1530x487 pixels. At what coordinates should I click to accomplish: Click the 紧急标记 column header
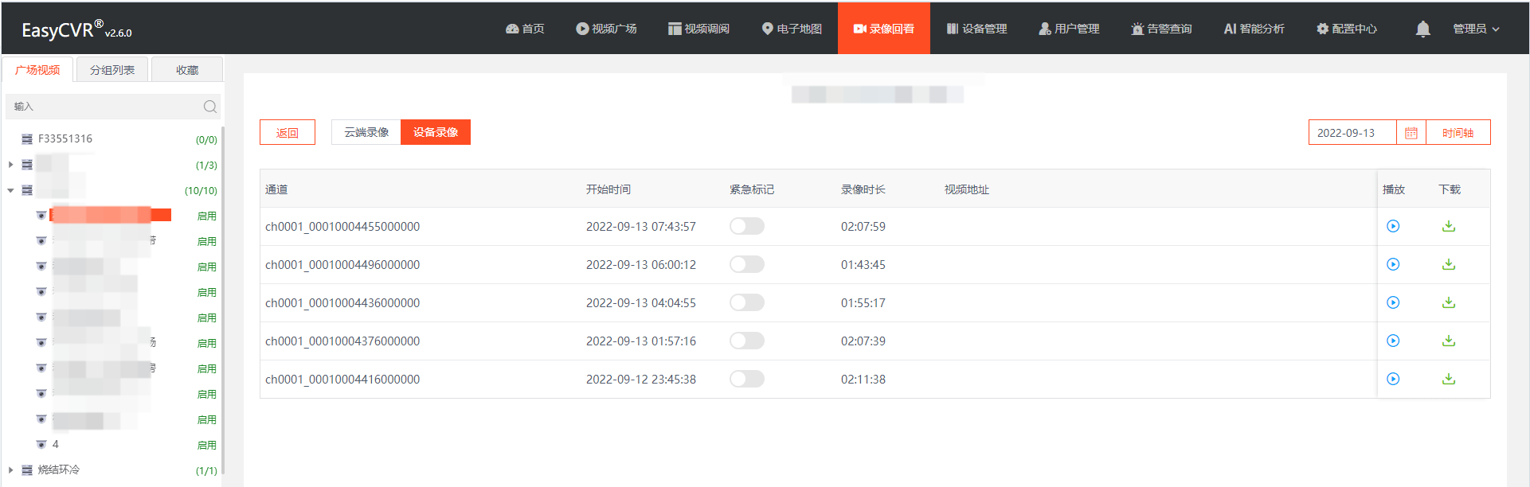pyautogui.click(x=752, y=189)
